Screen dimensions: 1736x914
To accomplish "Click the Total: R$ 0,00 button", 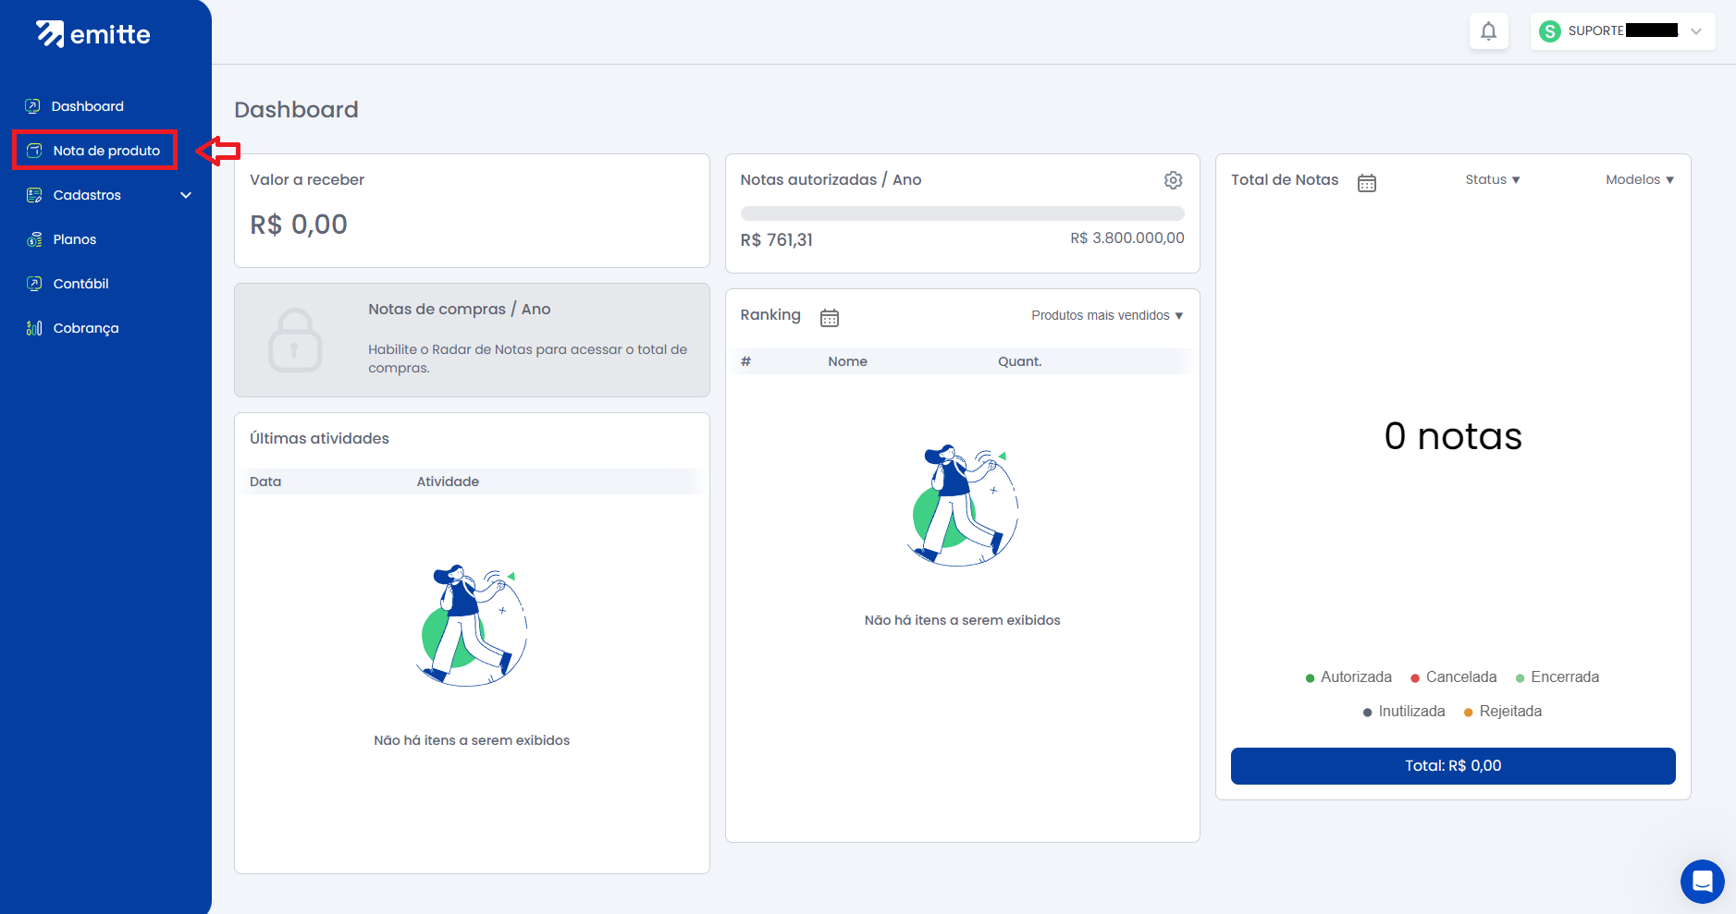I will (x=1452, y=766).
